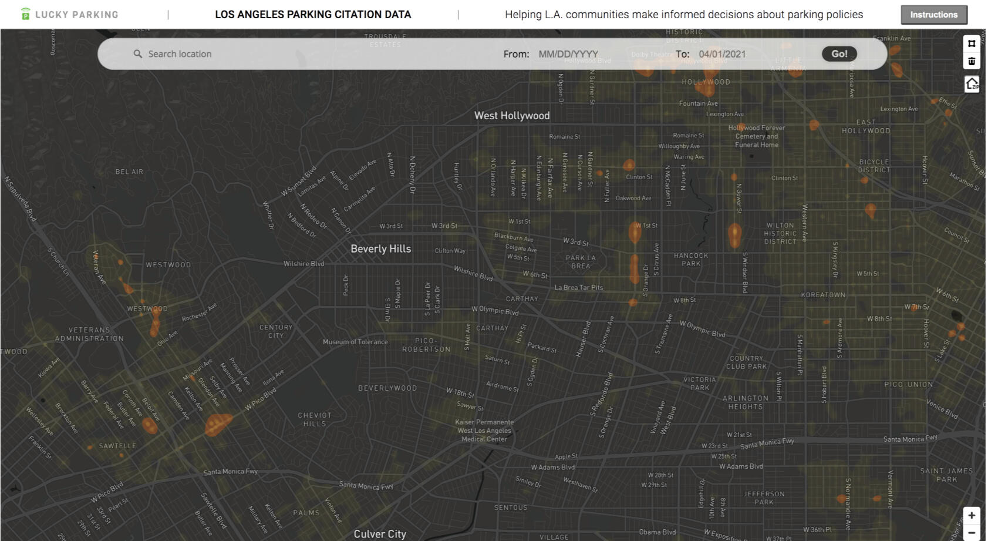
Task: Focus the Search location field
Action: tap(294, 54)
